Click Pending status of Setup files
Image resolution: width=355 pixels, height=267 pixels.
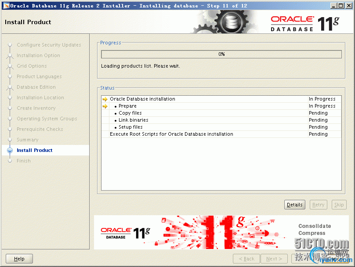click(318, 127)
